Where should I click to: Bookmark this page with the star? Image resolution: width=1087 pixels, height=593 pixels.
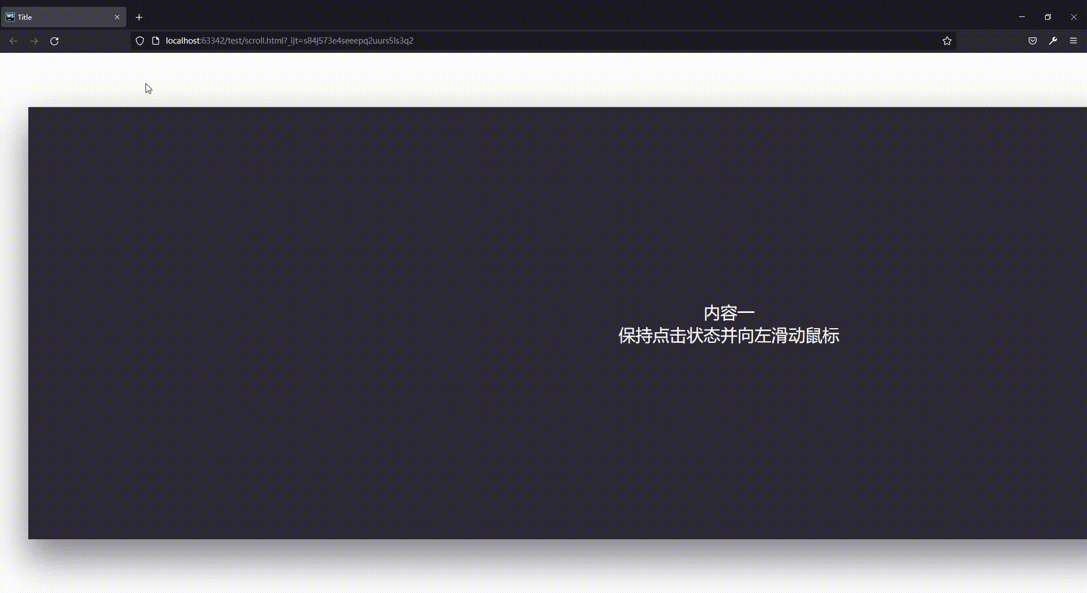(947, 41)
